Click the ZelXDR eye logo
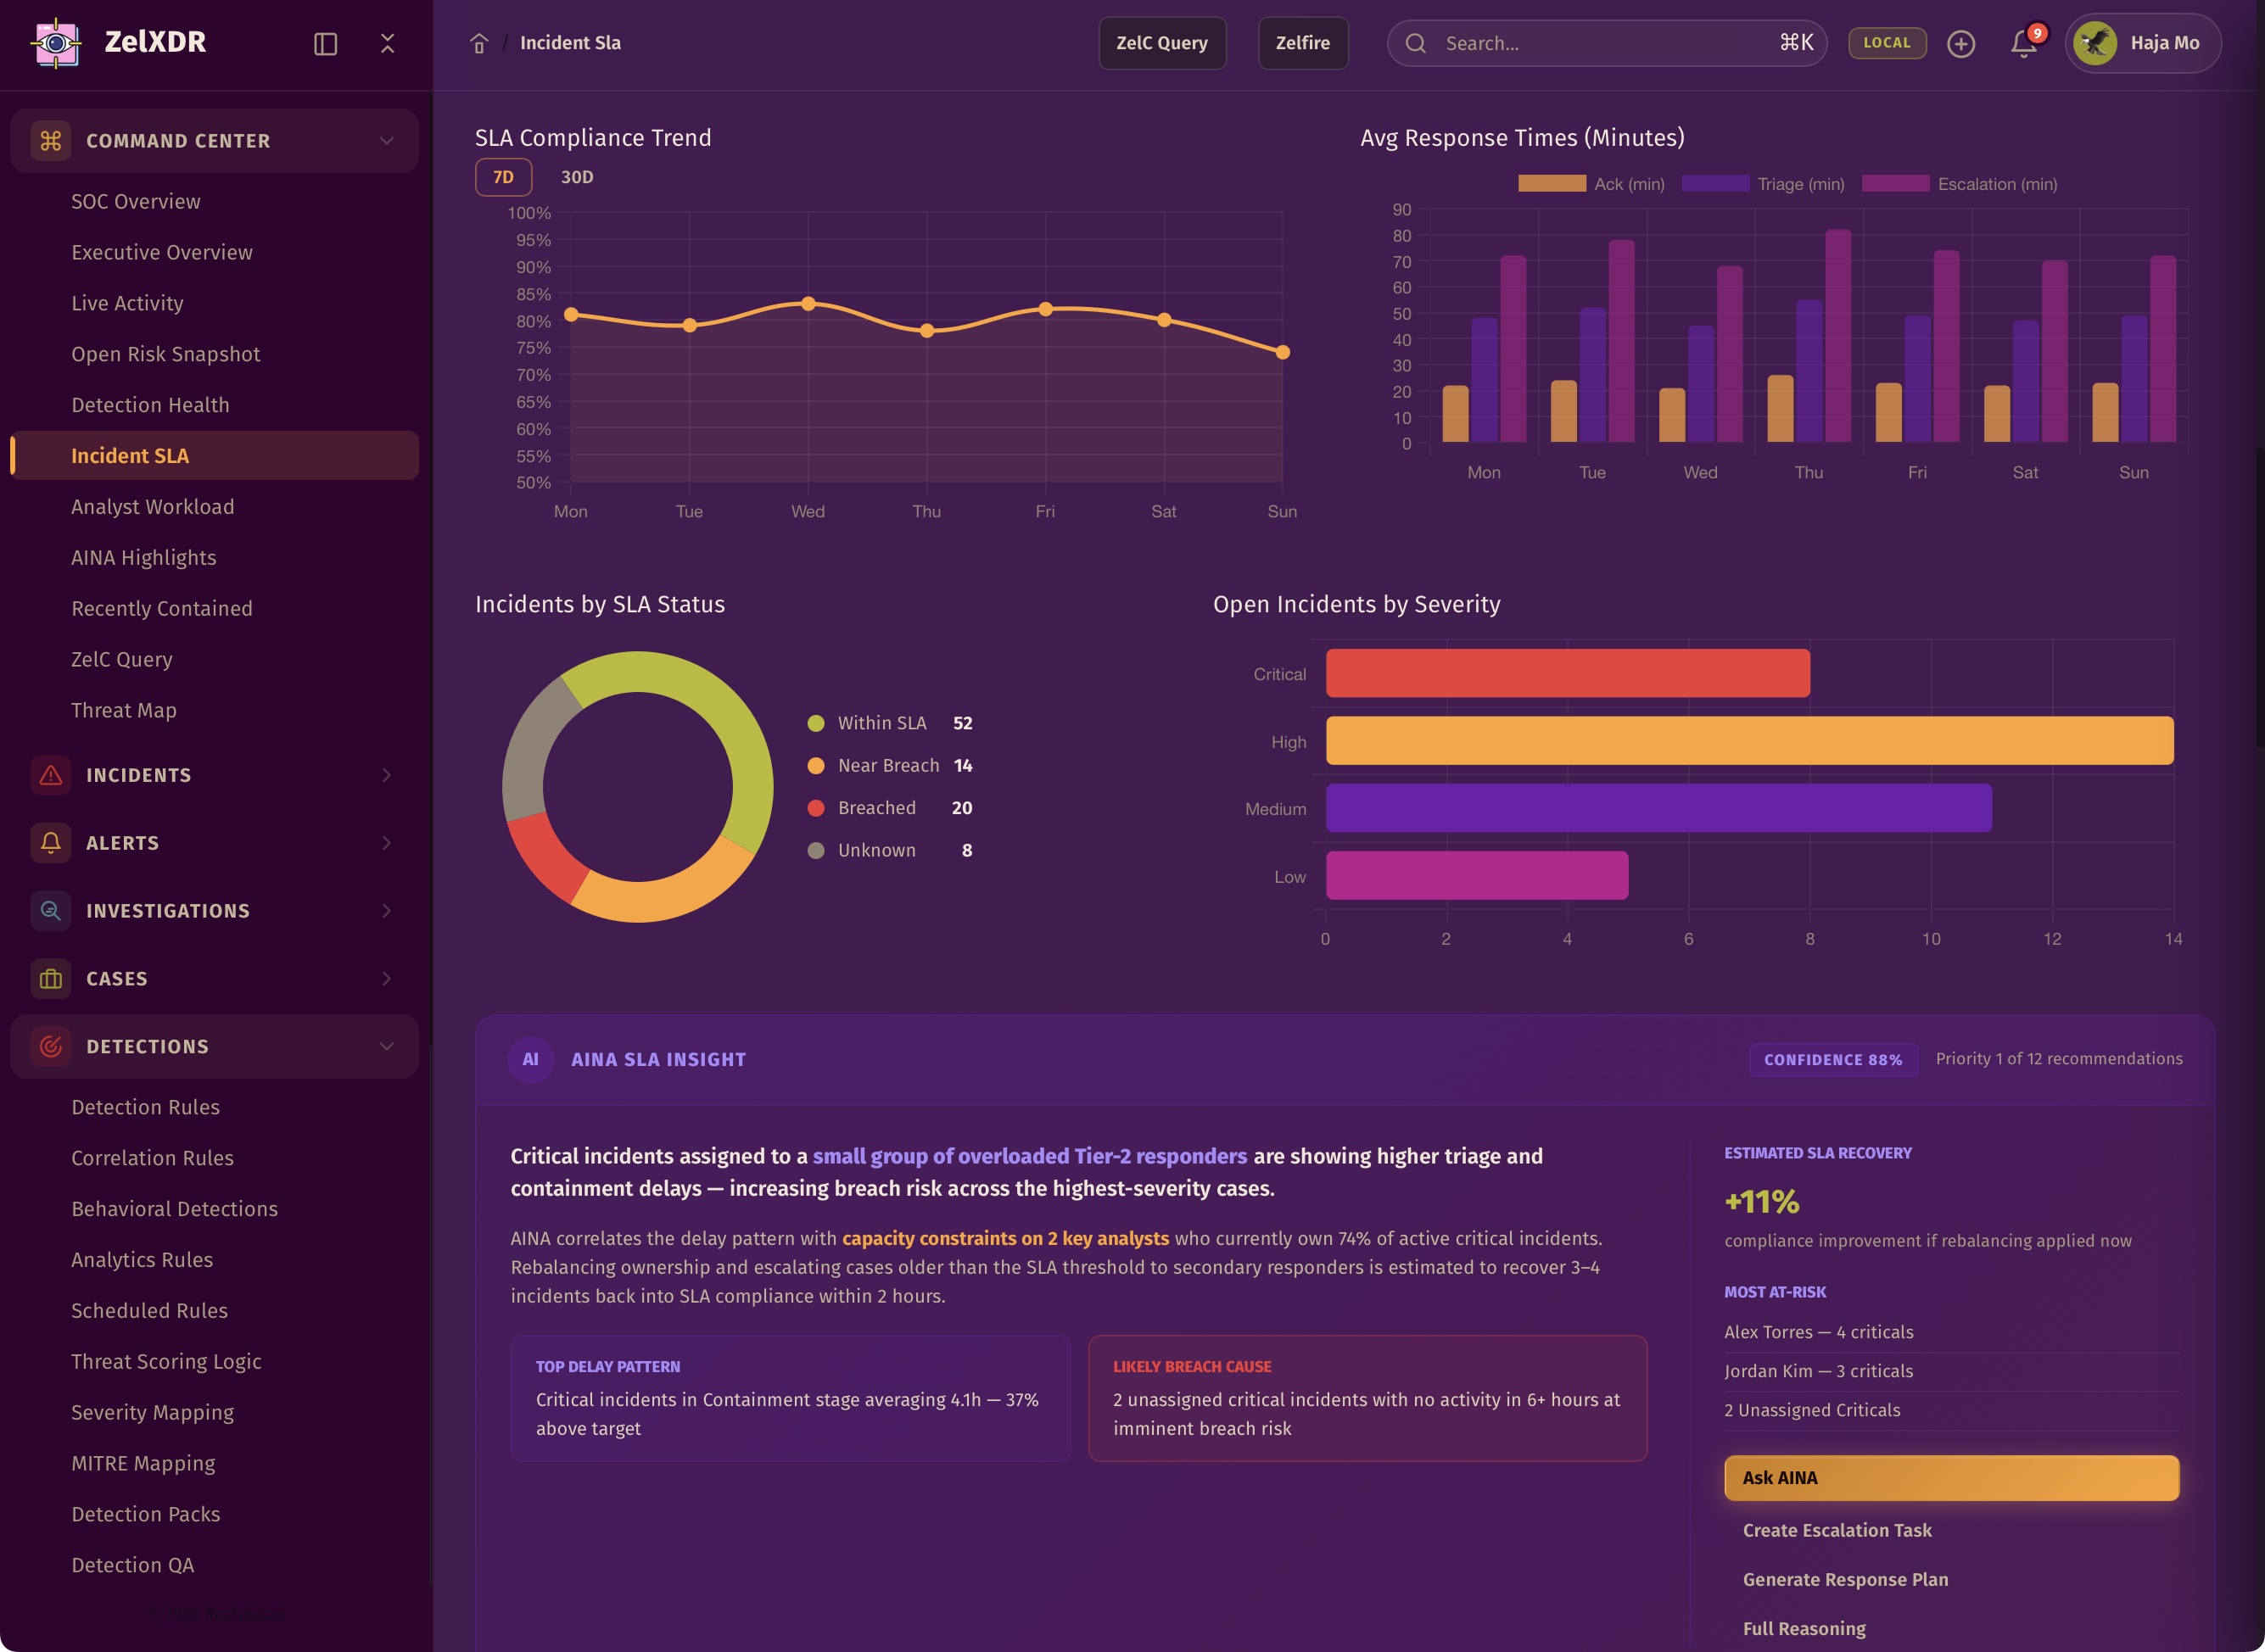This screenshot has height=1652, width=2265. (57, 43)
